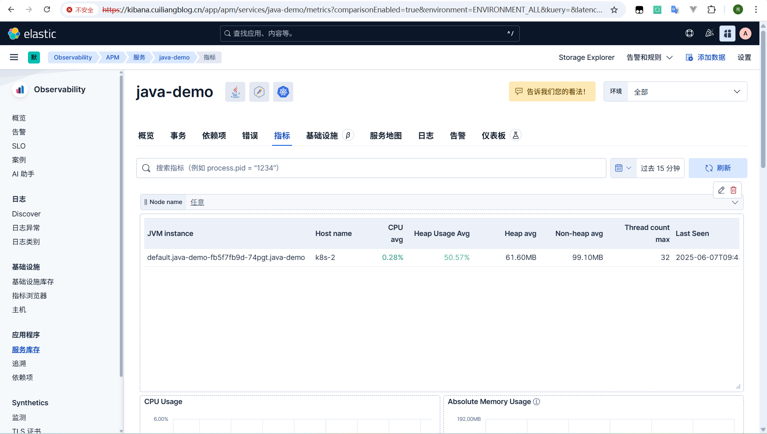This screenshot has width=767, height=434.
Task: Click the Java agent icon
Action: pos(235,92)
